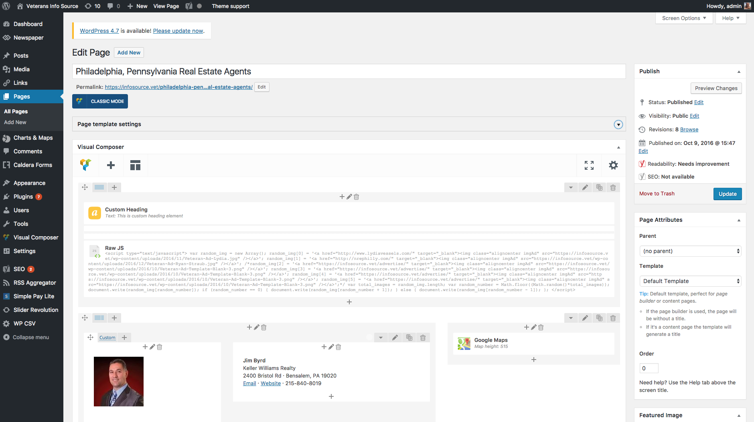Collapse the Featured Image metabox
Image resolution: width=754 pixels, height=422 pixels.
pyautogui.click(x=739, y=416)
